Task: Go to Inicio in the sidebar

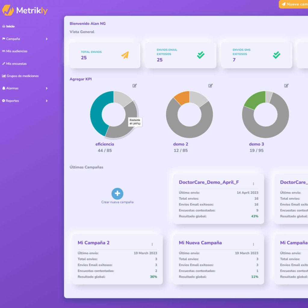Action: pos(10,26)
